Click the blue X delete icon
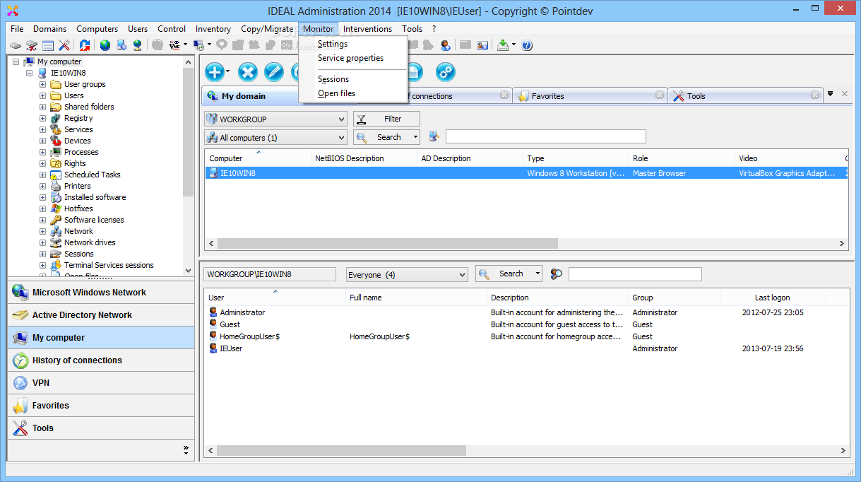Image resolution: width=861 pixels, height=482 pixels. [x=248, y=72]
